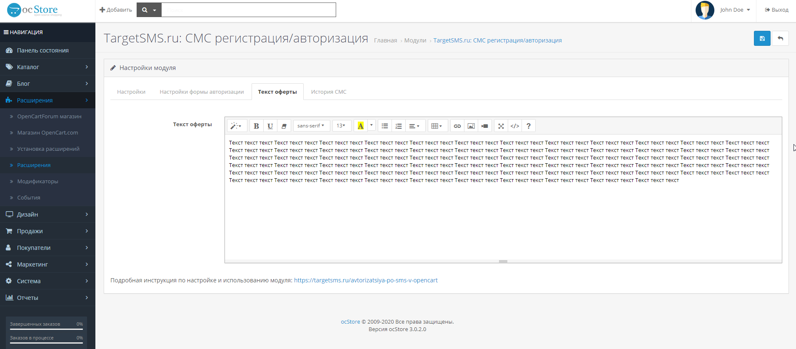Open the paragraph alignment dropdown
The width and height of the screenshot is (796, 349).
[x=415, y=126]
